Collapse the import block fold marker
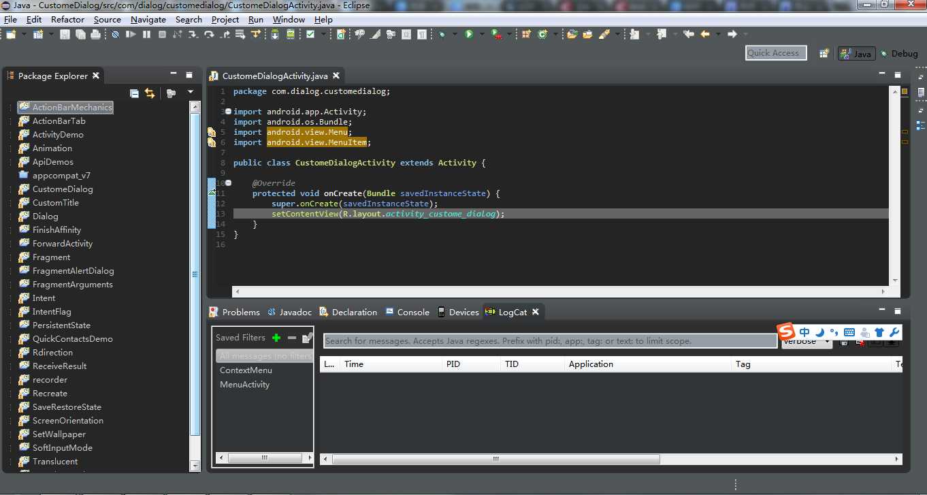 pos(228,112)
